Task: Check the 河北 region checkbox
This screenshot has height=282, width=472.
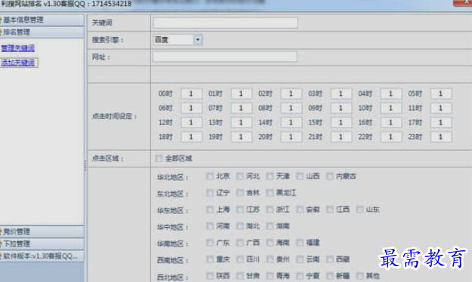Action: tap(240, 176)
